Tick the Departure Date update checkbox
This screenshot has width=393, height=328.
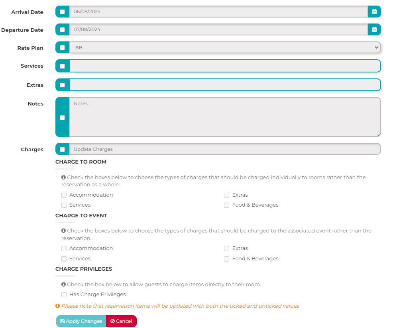[63, 30]
